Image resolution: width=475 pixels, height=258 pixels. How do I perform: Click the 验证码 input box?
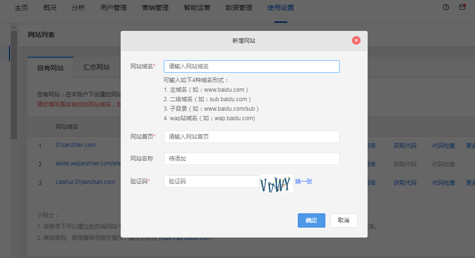[211, 182]
